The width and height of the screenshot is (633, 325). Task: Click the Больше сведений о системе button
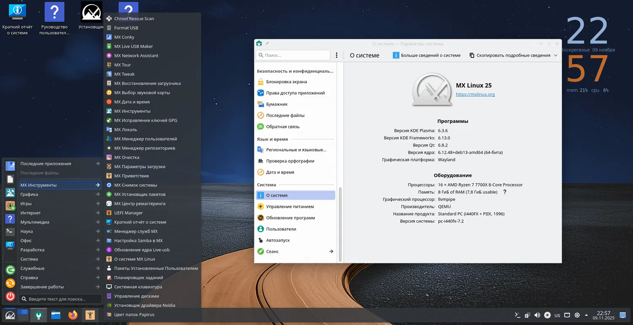(427, 55)
